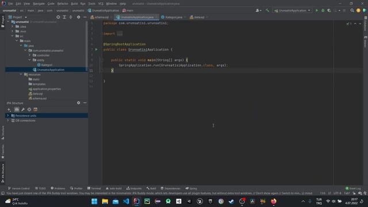The image size is (368, 207).
Task: Open the Endpoints tool window
Action: (134, 189)
